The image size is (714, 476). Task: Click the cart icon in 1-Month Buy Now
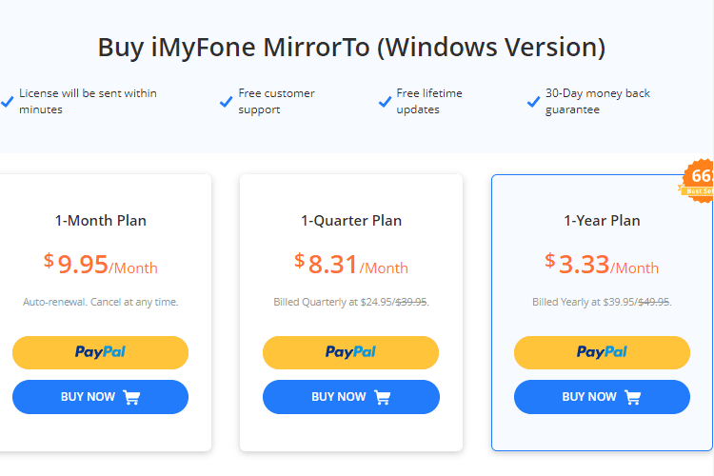point(131,397)
